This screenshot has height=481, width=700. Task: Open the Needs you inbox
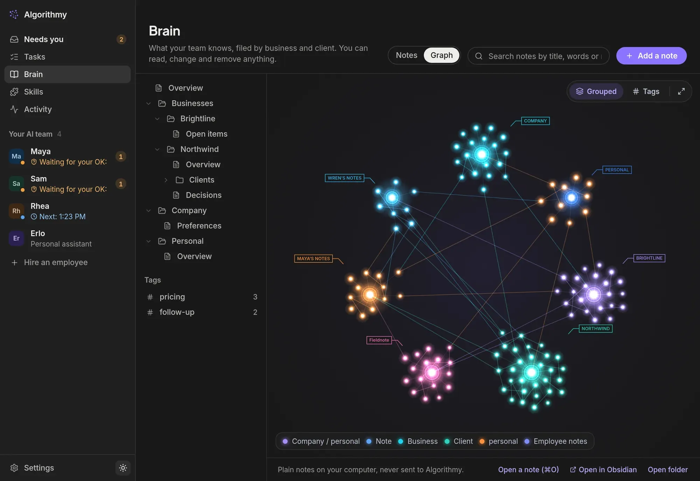[68, 39]
